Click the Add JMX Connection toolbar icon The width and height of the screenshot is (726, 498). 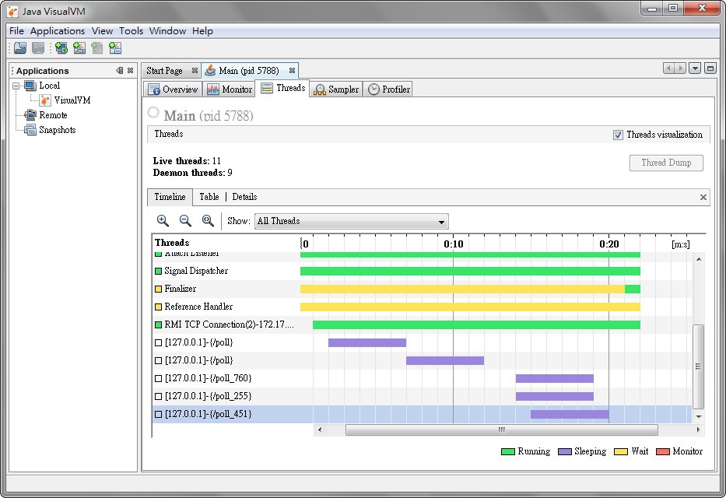point(79,48)
